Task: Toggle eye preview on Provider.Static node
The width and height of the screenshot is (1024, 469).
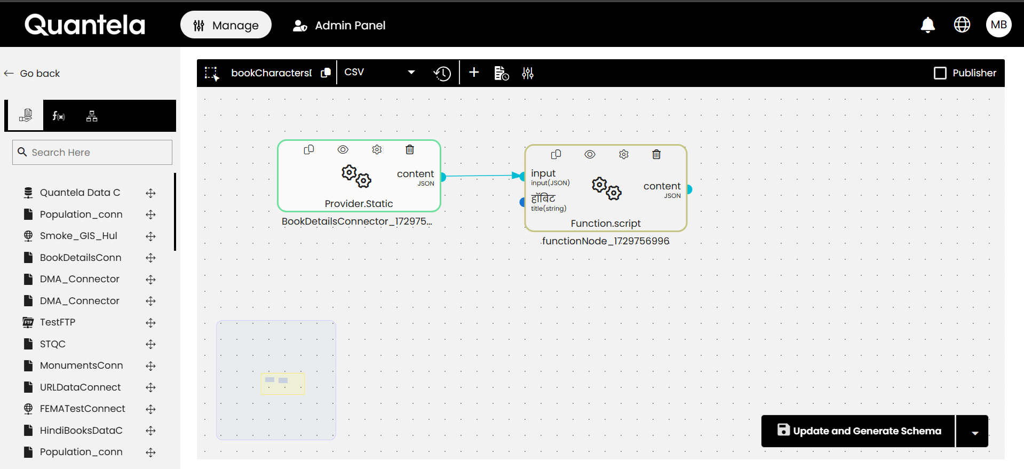Action: point(343,150)
